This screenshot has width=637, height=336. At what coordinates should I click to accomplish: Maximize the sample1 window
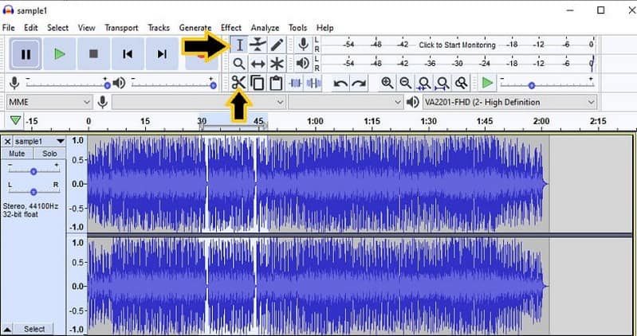601,10
